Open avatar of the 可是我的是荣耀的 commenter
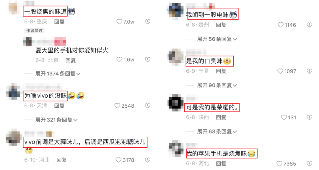The image size is (319, 170). coord(175,103)
